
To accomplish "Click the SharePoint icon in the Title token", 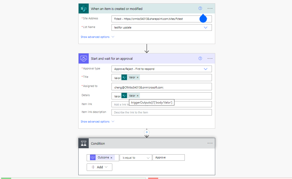I will click(x=124, y=77).
